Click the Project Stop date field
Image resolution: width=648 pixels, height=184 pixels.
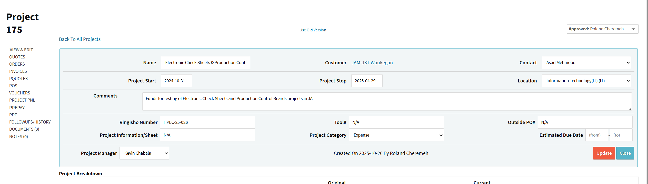click(x=366, y=81)
